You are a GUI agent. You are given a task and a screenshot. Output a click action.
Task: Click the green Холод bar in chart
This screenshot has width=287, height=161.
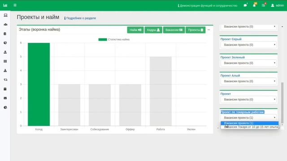[39, 85]
